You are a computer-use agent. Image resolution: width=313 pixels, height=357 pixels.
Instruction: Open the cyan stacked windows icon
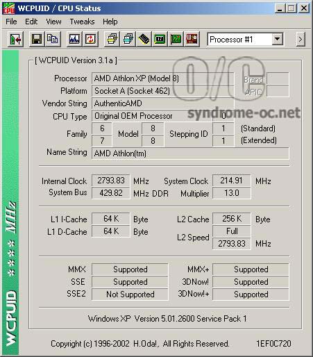[x=128, y=39]
